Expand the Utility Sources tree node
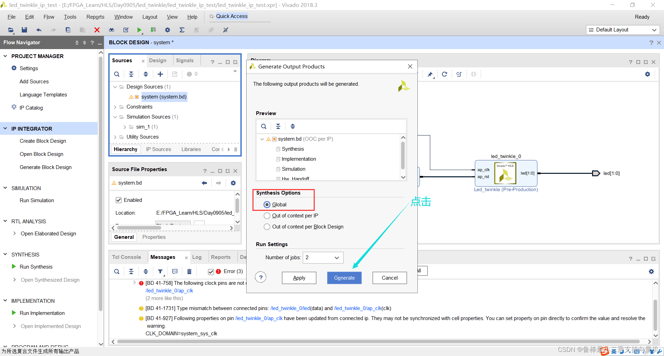Image resolution: width=664 pixels, height=356 pixels. click(115, 137)
